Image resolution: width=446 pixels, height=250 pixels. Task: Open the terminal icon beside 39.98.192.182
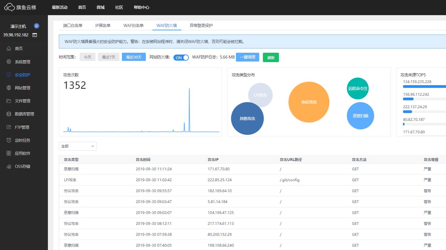35,35
